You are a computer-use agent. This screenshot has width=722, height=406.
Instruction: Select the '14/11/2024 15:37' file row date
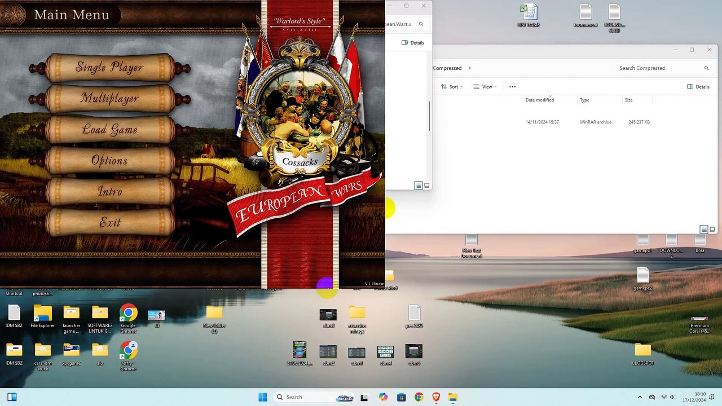542,122
